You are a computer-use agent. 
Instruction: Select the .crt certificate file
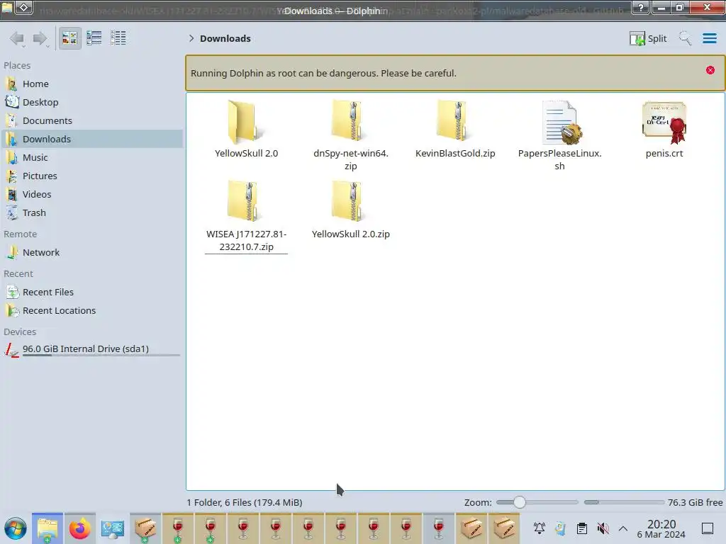tap(664, 130)
